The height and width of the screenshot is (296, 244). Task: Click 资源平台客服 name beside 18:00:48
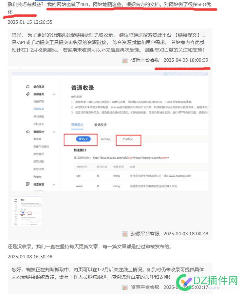[145, 234]
